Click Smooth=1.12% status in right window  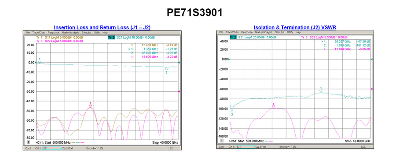288,147
